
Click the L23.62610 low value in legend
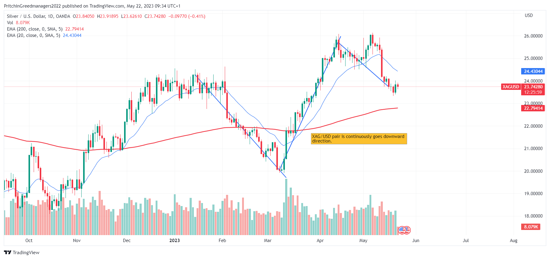(x=131, y=16)
